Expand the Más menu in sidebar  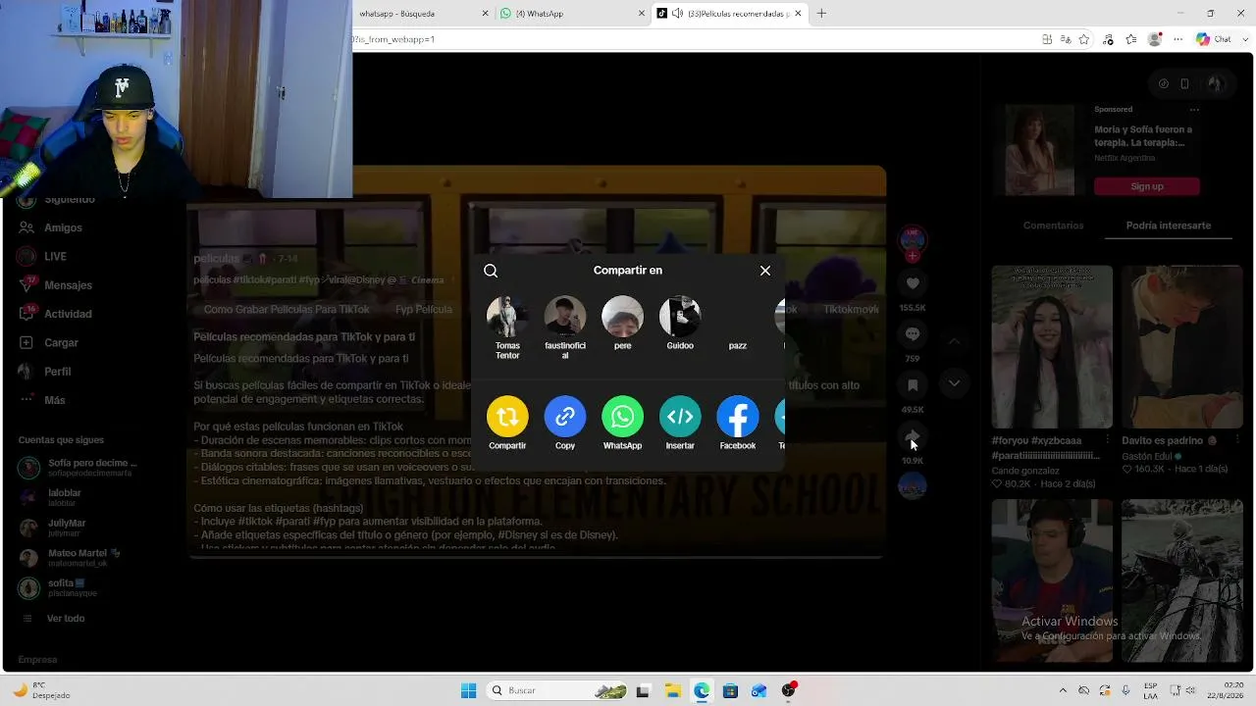pos(55,400)
